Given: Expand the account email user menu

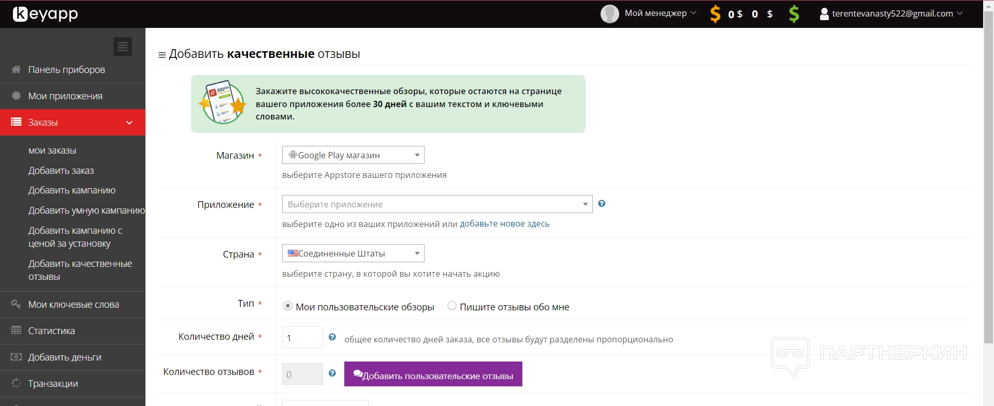Looking at the screenshot, I should (x=891, y=14).
